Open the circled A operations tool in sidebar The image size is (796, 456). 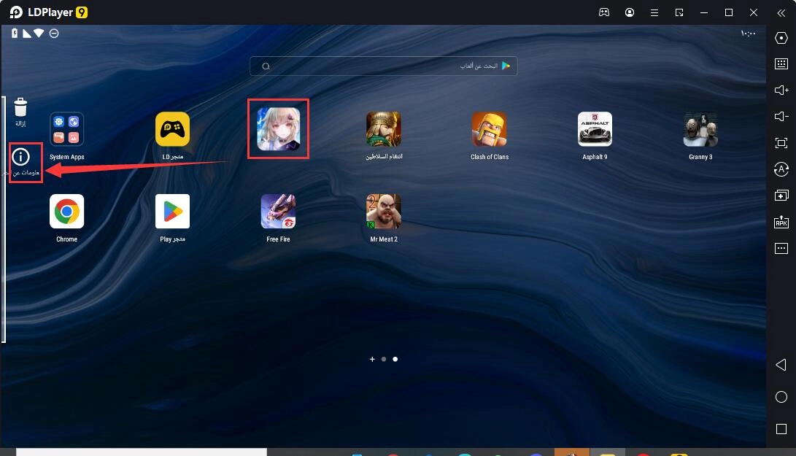click(x=781, y=169)
